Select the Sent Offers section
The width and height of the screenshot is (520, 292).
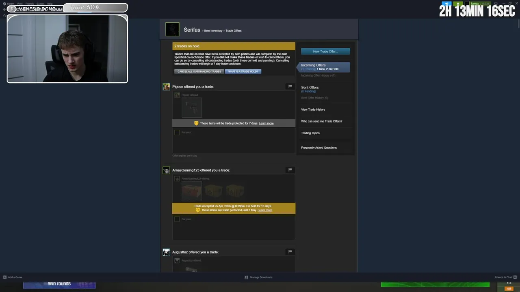[310, 87]
